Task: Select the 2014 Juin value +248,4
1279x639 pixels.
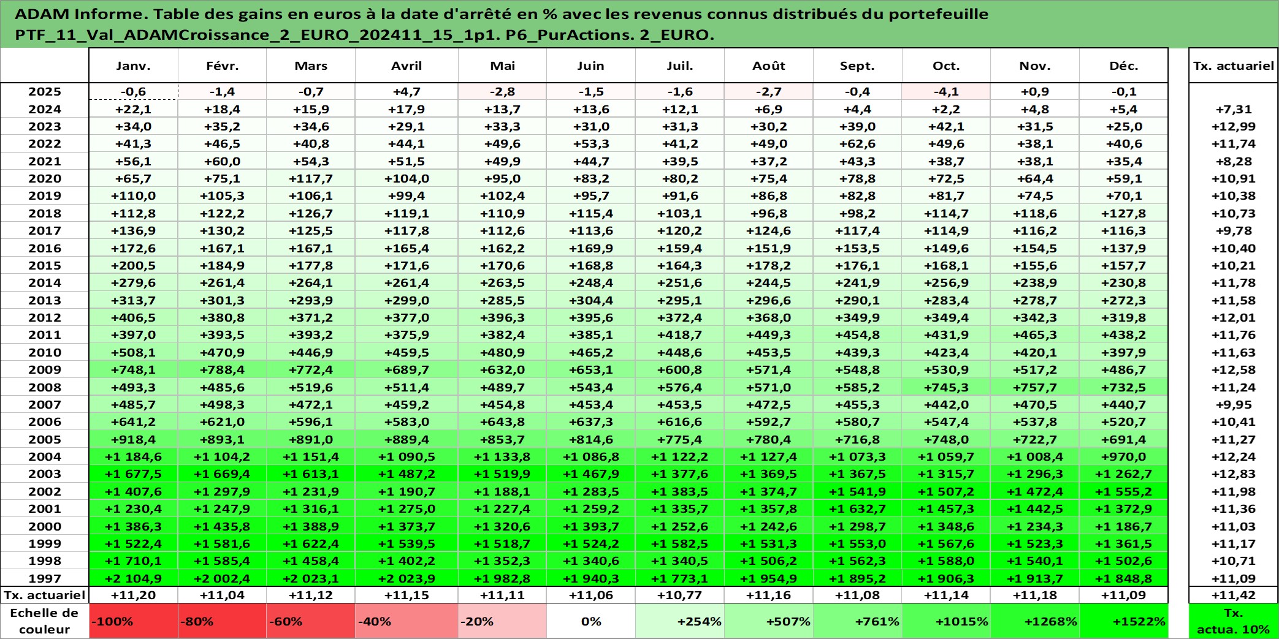Action: (591, 282)
